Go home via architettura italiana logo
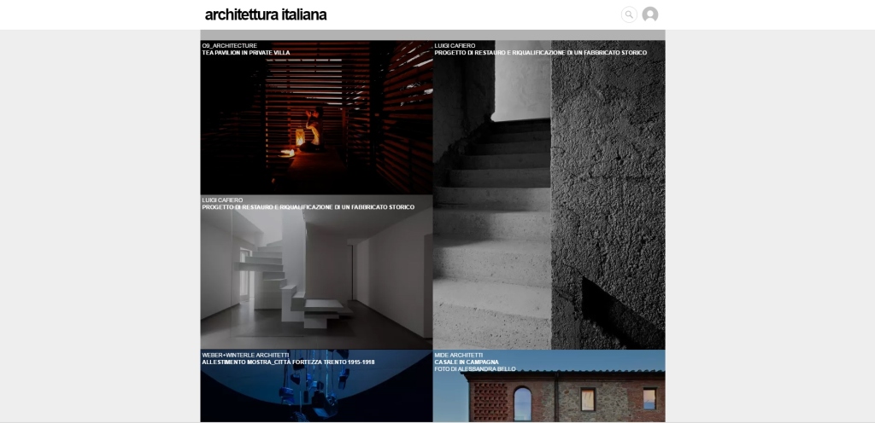 [x=265, y=14]
